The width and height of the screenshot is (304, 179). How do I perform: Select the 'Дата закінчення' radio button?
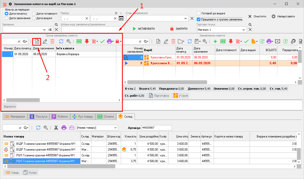click(7, 18)
